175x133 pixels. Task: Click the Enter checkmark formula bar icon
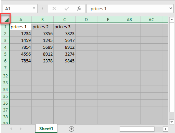pyautogui.click(x=67, y=9)
